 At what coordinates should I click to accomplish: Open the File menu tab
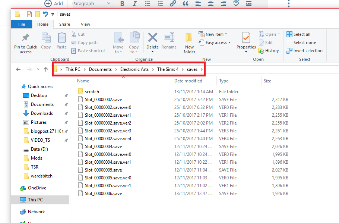click(22, 24)
